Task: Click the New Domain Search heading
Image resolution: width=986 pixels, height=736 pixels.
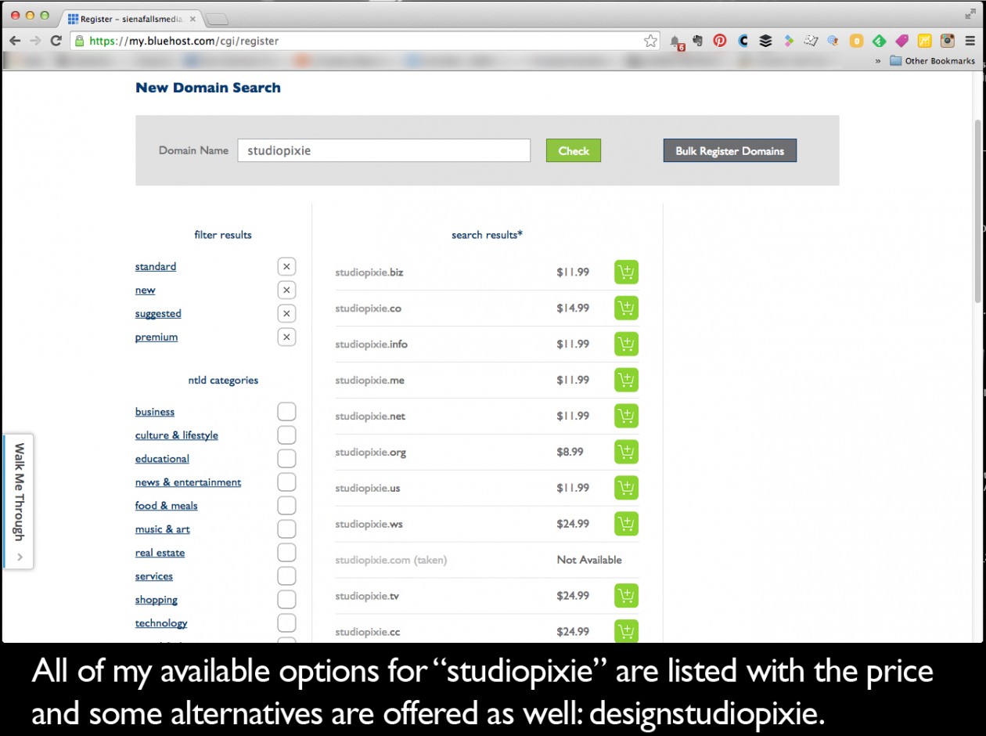Action: tap(208, 88)
